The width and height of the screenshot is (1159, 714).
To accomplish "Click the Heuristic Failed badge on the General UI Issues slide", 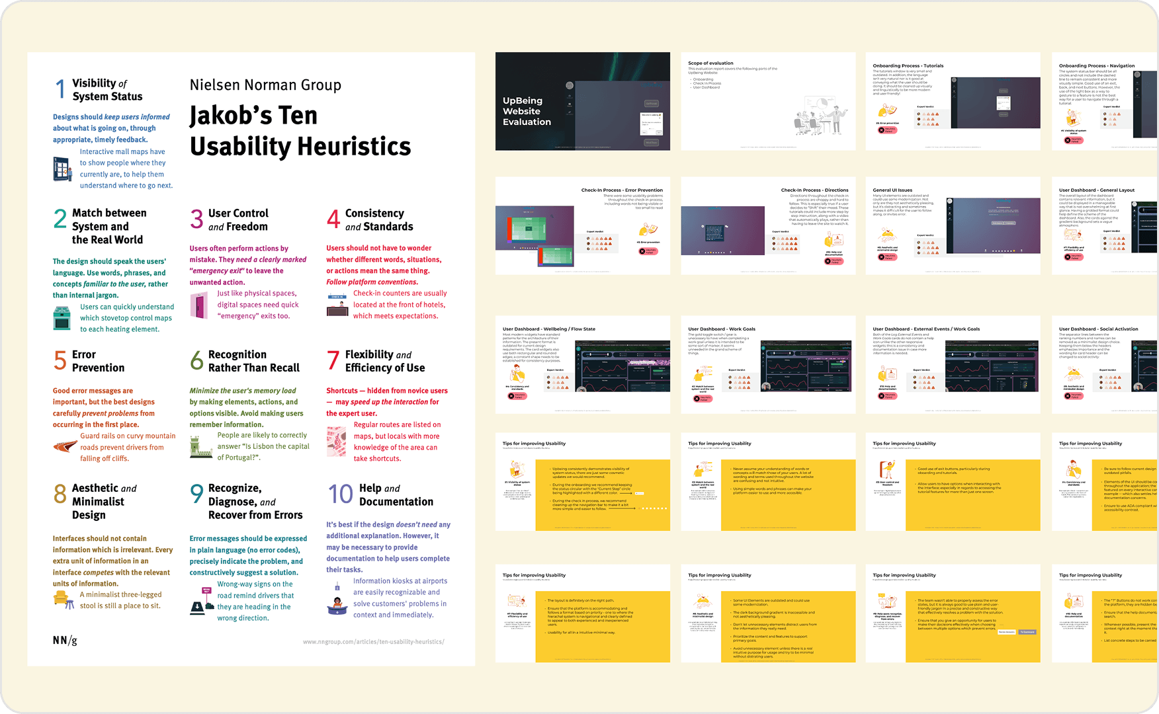I will [x=887, y=257].
